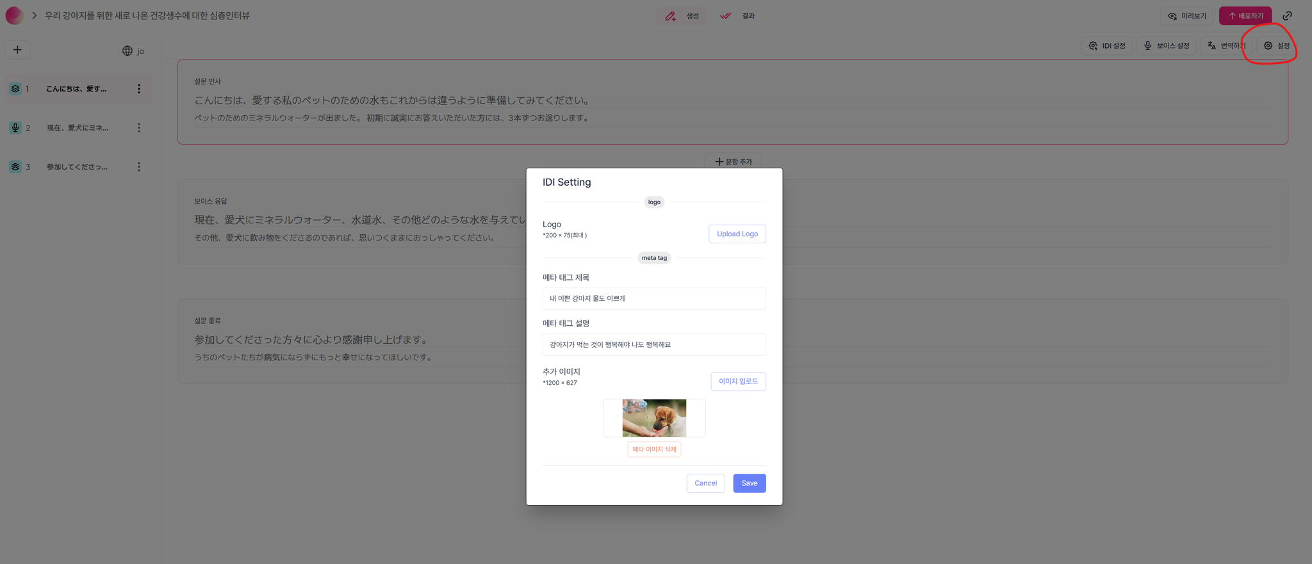Open the 생성 tab
Screen dimensions: 1312x564
pyautogui.click(x=682, y=16)
